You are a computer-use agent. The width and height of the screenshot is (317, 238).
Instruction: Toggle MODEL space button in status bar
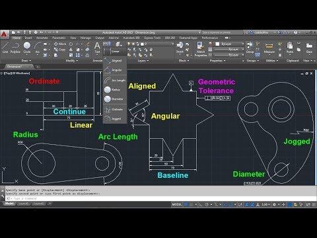[x=177, y=204]
